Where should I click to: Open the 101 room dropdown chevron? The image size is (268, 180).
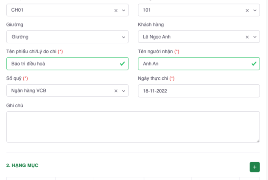click(255, 10)
